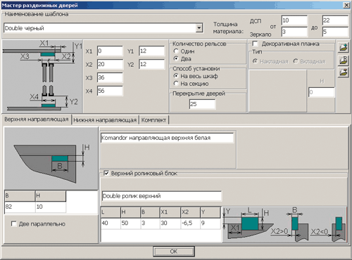Image resolution: width=352 pixels, height=260 pixels.
Task: Click the upper guide B/H profile diagram
Action: coord(51,158)
